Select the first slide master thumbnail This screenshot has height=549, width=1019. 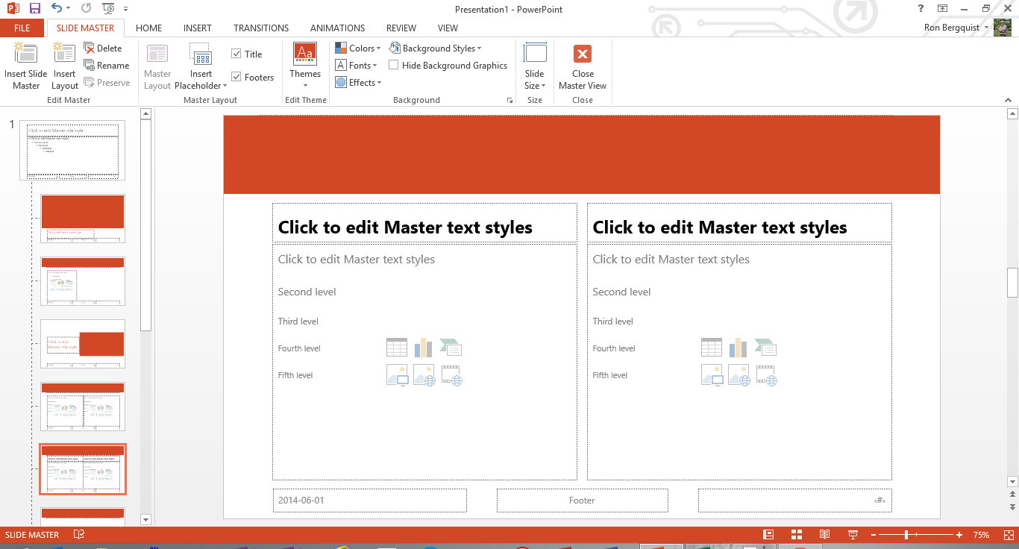pyautogui.click(x=72, y=150)
